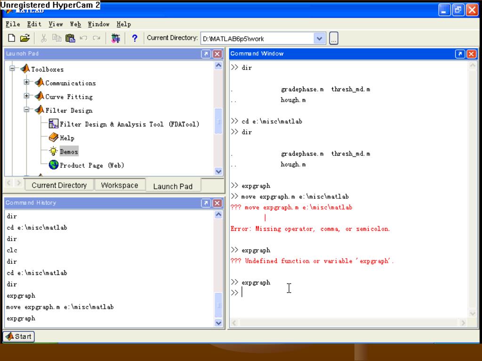Open the Edit menu
482x361 pixels.
point(34,24)
